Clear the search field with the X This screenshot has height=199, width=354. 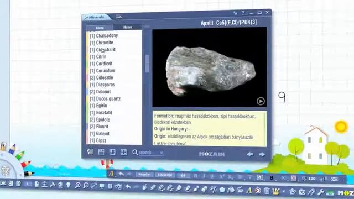(162, 153)
